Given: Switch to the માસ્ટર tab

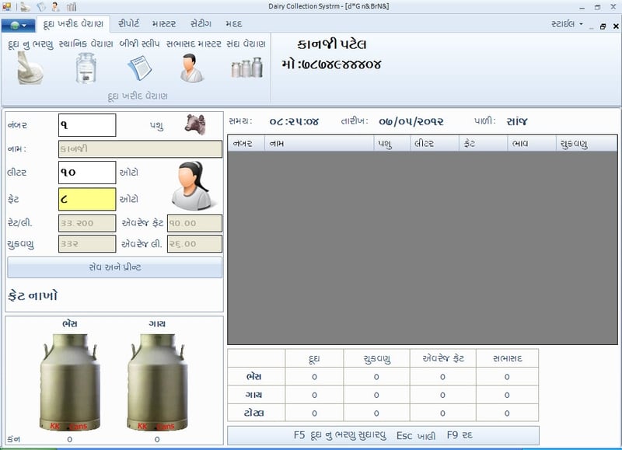Looking at the screenshot, I should tap(164, 24).
